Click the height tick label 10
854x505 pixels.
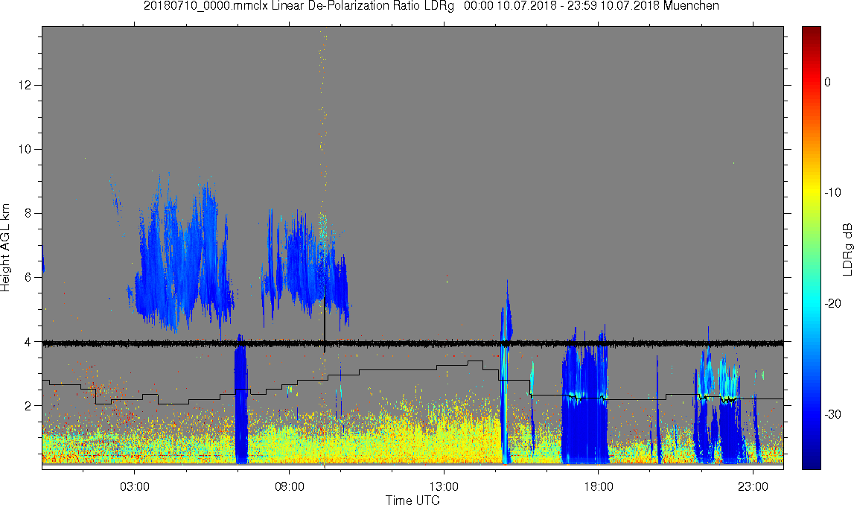25,149
